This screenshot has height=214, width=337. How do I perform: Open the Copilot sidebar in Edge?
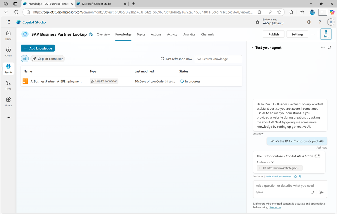[x=332, y=12]
